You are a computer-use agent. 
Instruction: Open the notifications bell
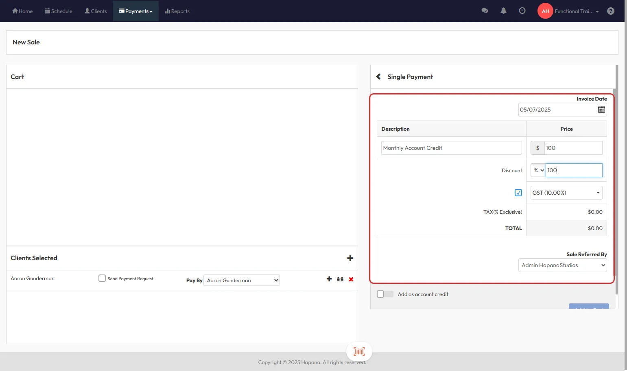point(503,11)
